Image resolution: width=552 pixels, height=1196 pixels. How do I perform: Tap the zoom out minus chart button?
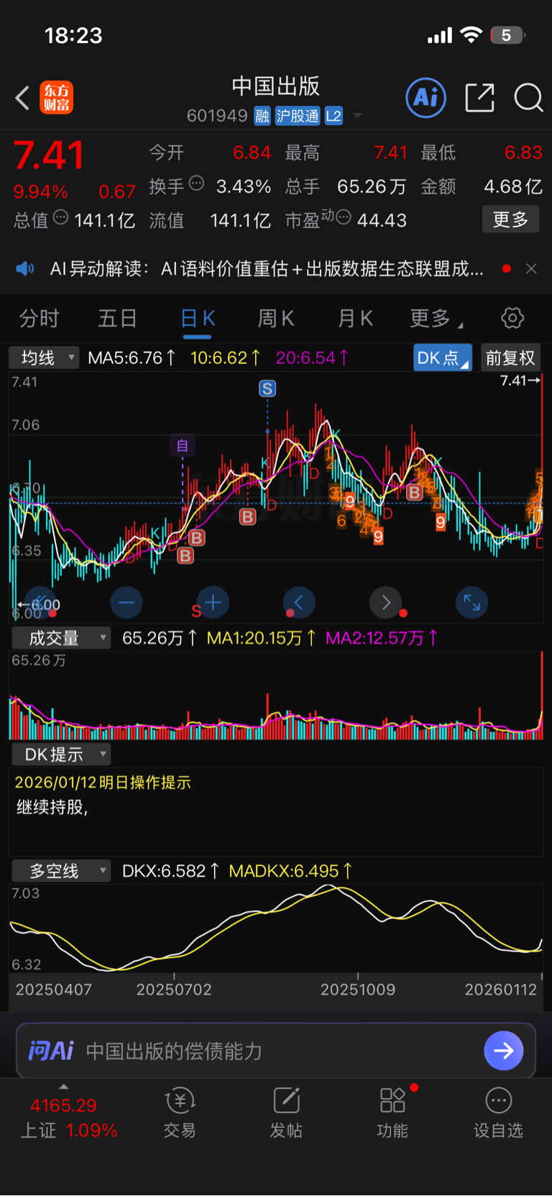(126, 603)
